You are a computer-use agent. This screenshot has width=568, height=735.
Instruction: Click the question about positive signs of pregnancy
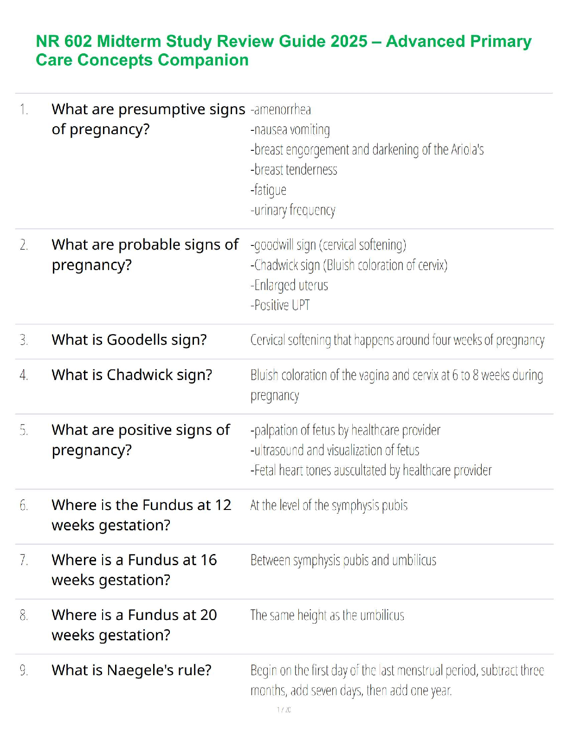pyautogui.click(x=141, y=440)
